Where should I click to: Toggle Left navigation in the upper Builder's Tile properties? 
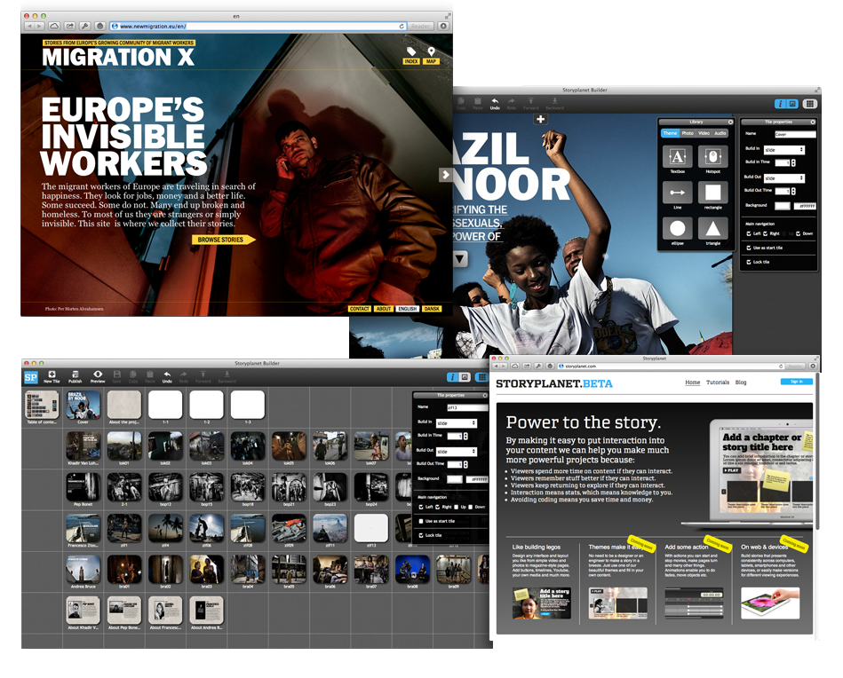pyautogui.click(x=749, y=233)
